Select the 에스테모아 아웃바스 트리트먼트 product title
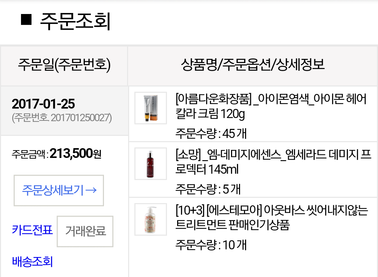378x277 pixels. 272,218
